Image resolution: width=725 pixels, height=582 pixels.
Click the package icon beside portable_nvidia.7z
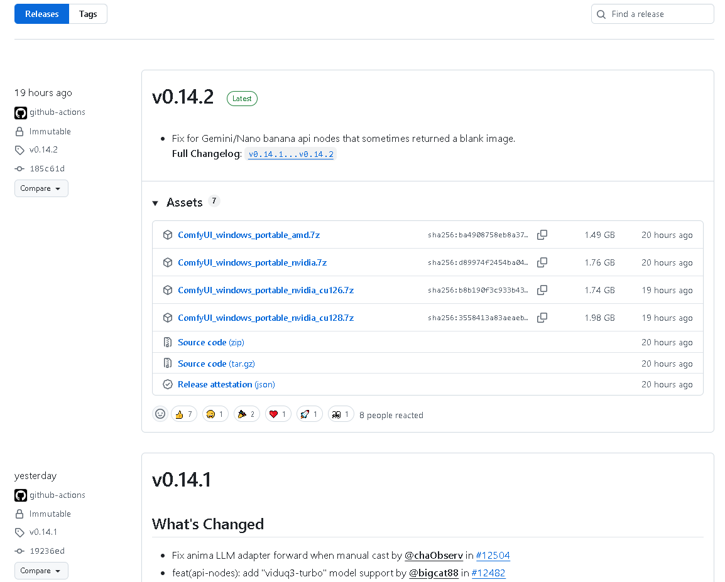coord(168,263)
